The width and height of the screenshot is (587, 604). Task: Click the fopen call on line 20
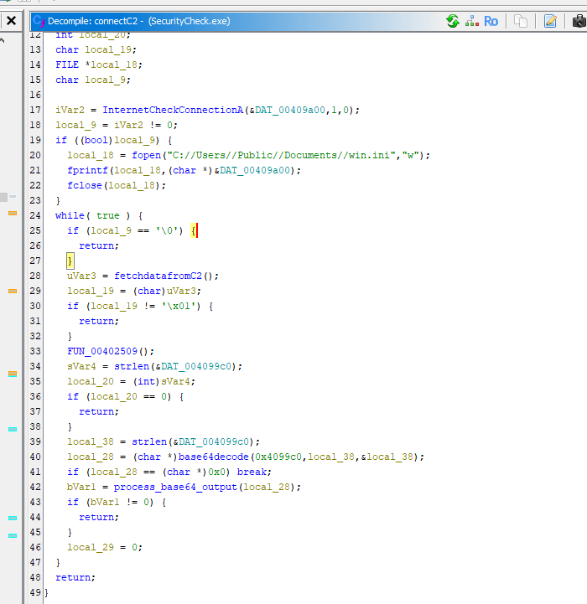(146, 155)
